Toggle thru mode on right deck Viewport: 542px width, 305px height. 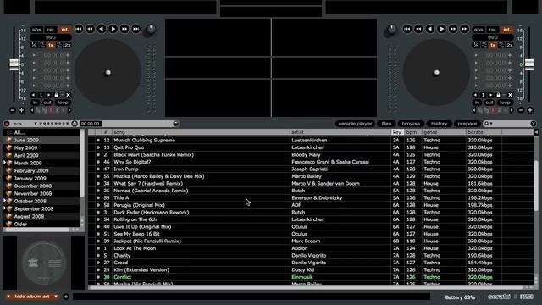coord(493,37)
